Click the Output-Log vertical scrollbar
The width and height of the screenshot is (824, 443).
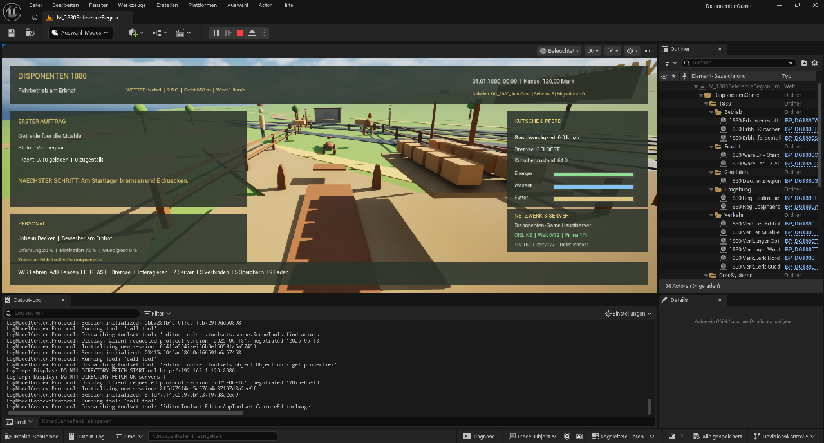tap(649, 406)
